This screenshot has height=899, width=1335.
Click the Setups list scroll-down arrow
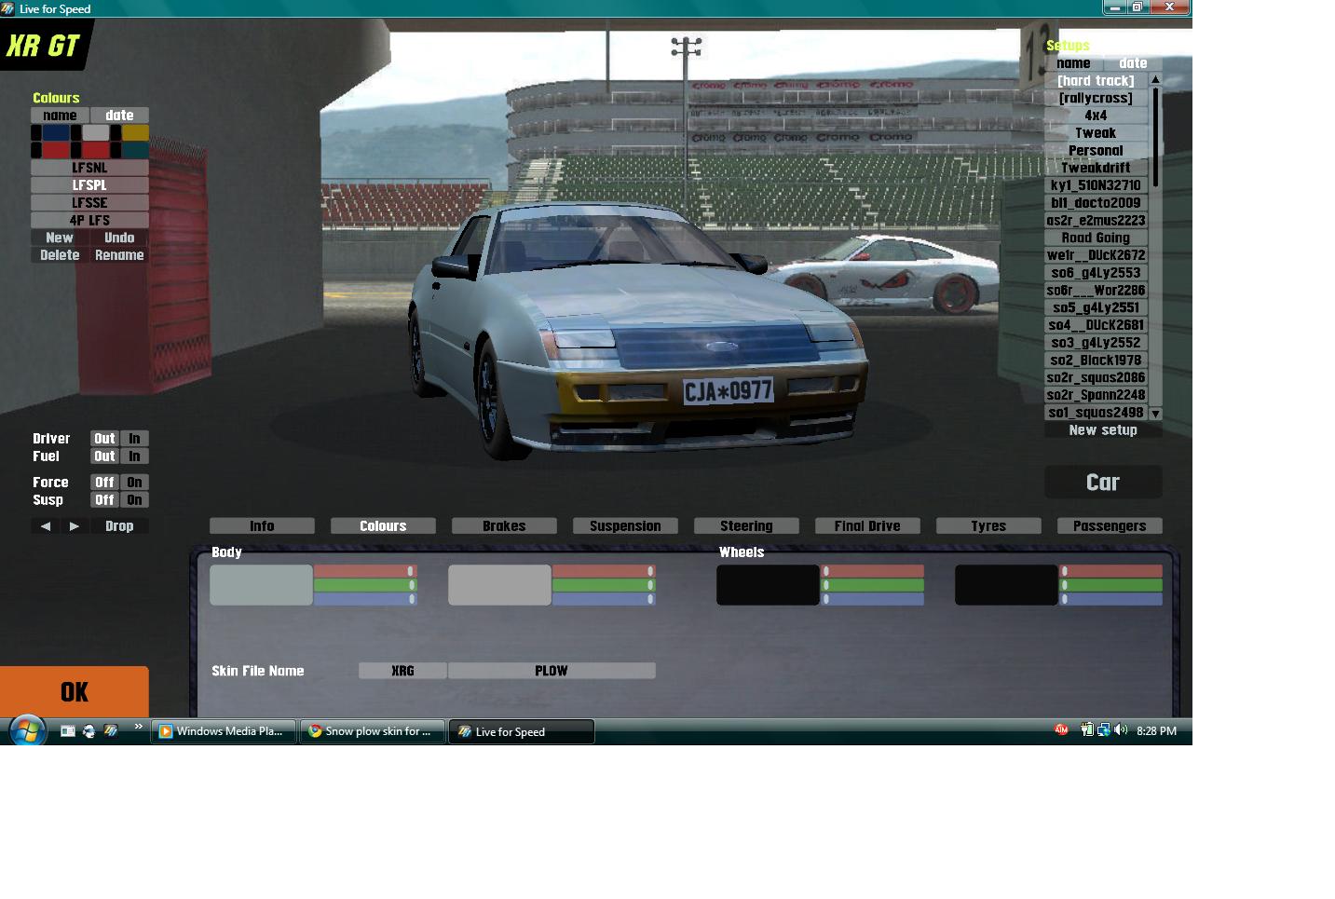click(1155, 413)
